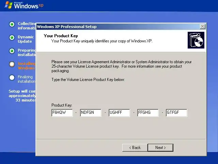Click the software box and CD icon

[x=196, y=40]
